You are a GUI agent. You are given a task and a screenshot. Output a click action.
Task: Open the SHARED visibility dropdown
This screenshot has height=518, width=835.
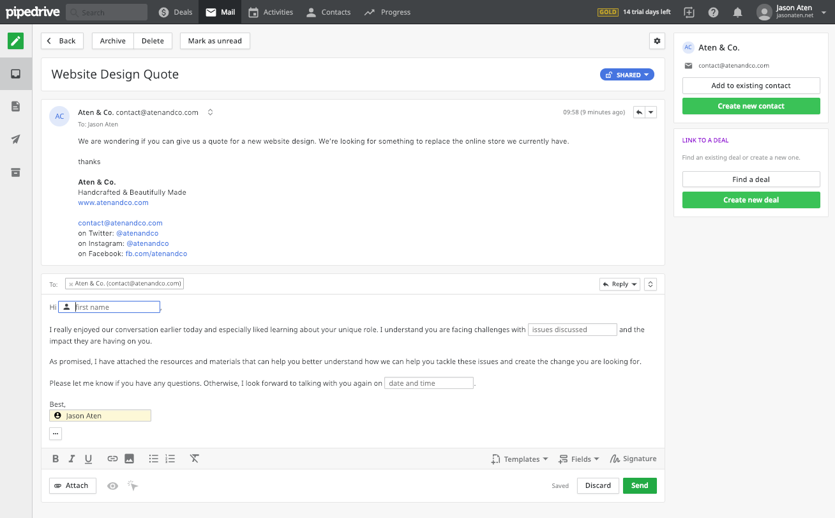coord(627,75)
